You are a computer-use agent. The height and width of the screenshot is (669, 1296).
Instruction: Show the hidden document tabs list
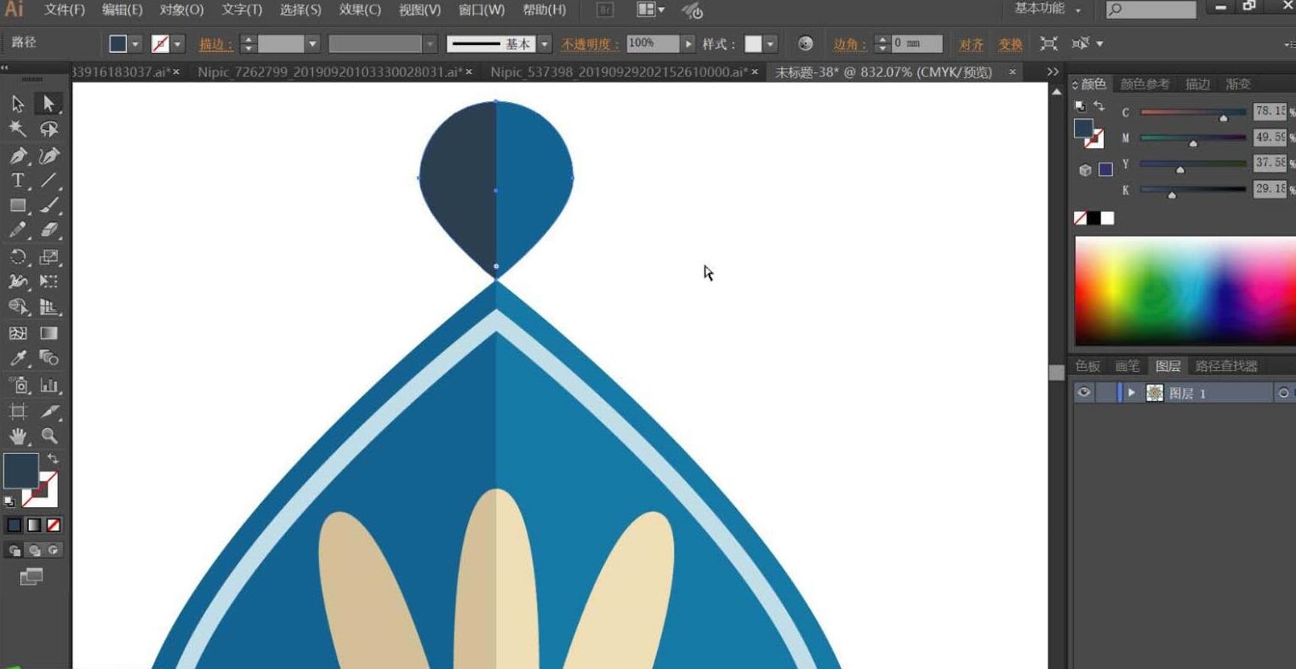click(x=1053, y=72)
